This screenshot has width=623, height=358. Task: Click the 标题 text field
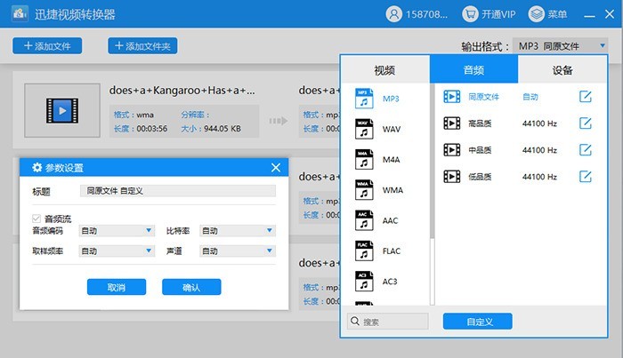[x=178, y=191]
